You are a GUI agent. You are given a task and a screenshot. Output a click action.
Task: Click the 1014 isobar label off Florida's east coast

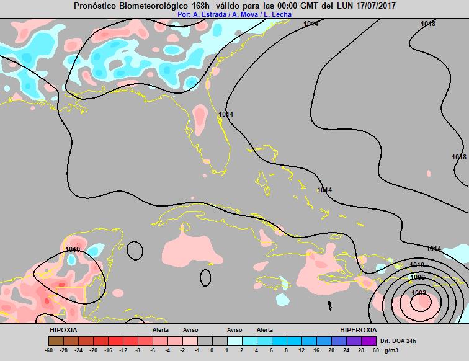(226, 114)
